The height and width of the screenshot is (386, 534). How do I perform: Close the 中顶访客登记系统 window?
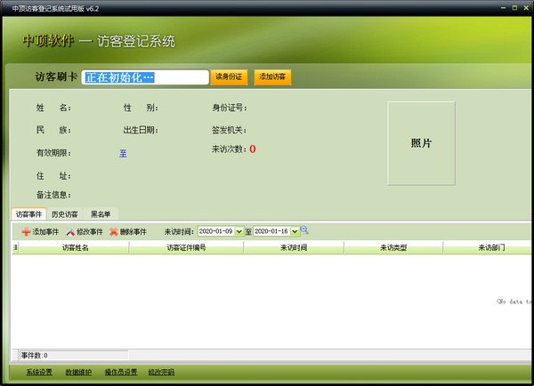coord(526,8)
